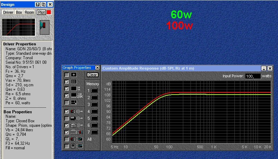Click the 'Sd = 210, sq.cm' value
Screen dimensions: 278x159
(19, 85)
